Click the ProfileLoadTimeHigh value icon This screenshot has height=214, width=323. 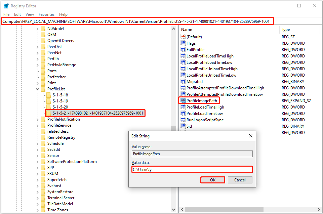(x=183, y=107)
